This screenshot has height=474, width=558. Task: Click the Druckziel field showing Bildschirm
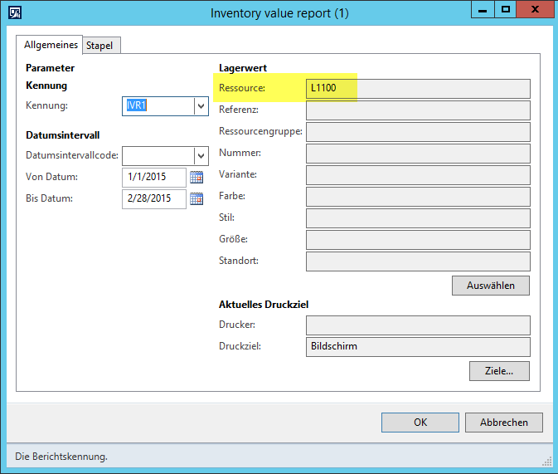pos(417,346)
